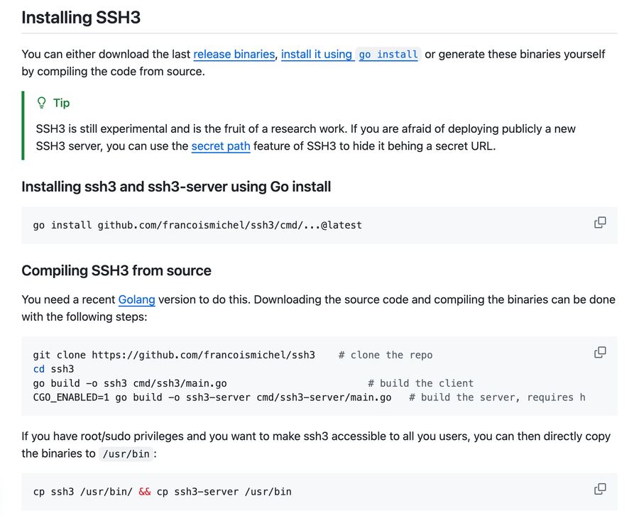This screenshot has width=639, height=523.
Task: Click the 'go build -o ssh3' line
Action: tap(130, 383)
